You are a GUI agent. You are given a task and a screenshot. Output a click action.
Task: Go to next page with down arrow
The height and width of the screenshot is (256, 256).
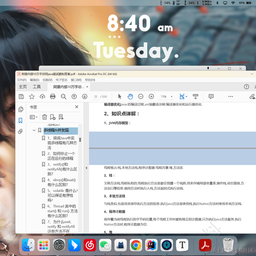pyautogui.click(x=85, y=96)
